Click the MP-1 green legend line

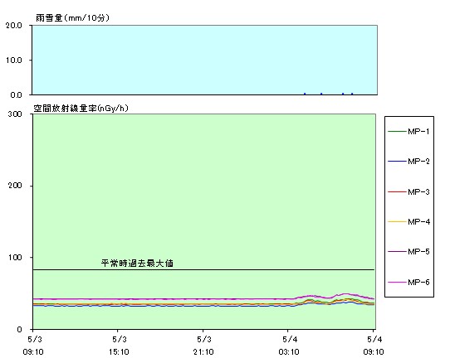click(398, 132)
